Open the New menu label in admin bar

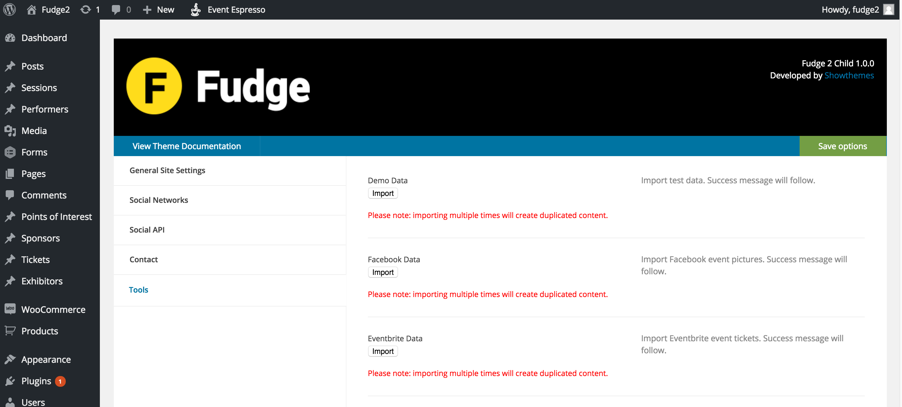(x=166, y=9)
